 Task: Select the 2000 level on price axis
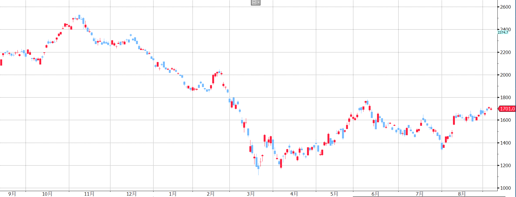[x=505, y=75]
